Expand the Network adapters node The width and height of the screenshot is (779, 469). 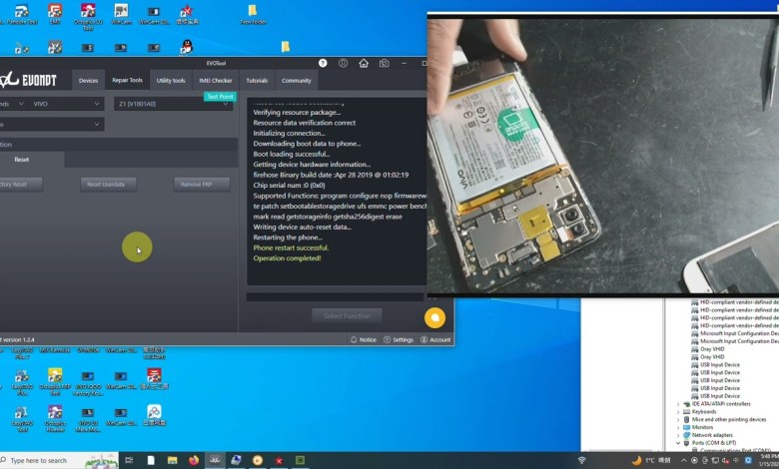click(x=679, y=435)
